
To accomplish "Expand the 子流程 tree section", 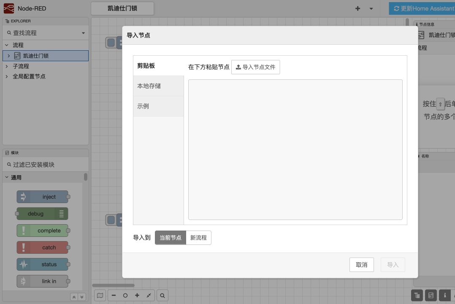I will (x=7, y=66).
